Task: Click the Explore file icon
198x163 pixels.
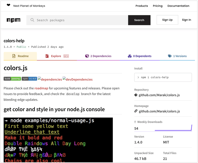Action: click(47, 56)
